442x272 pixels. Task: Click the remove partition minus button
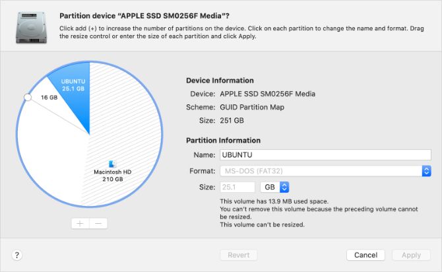(x=98, y=223)
